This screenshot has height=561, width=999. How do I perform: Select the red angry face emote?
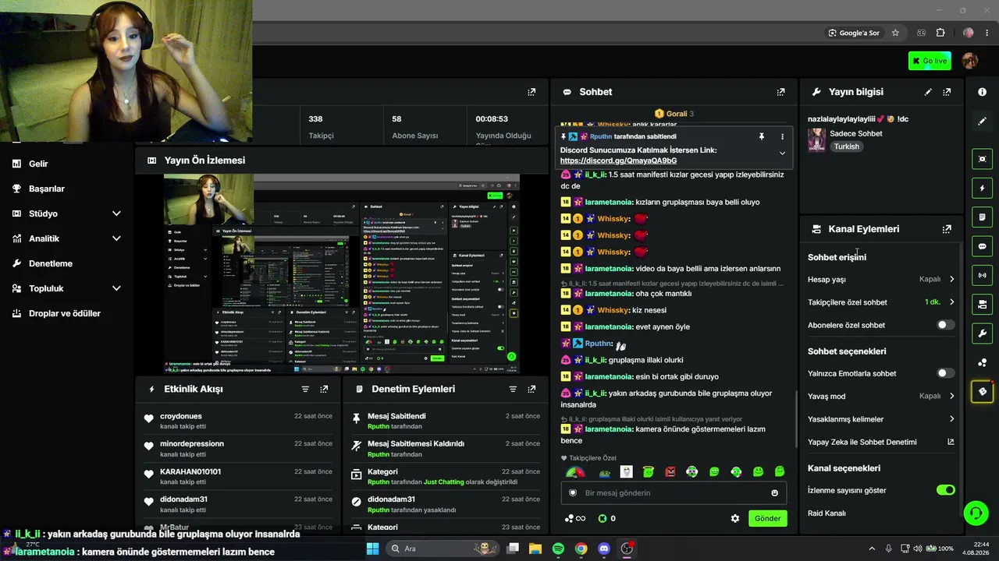click(x=670, y=472)
